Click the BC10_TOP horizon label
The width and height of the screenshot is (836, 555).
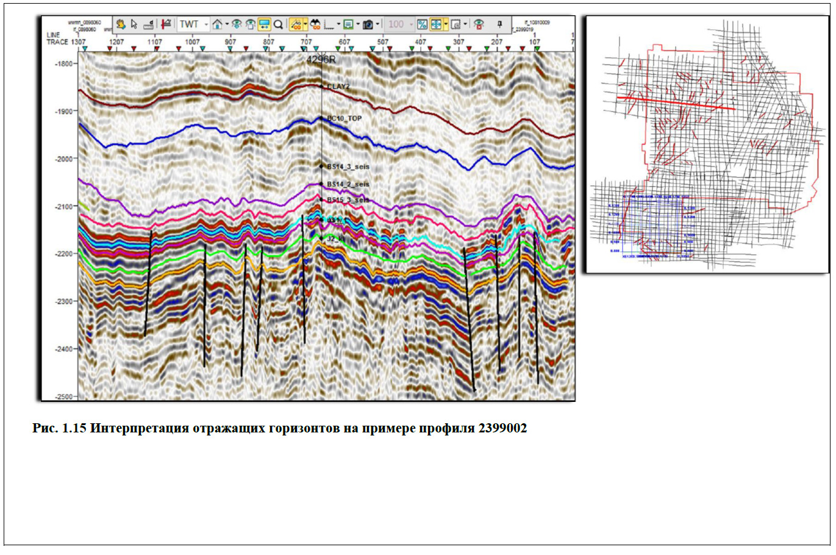coord(345,118)
